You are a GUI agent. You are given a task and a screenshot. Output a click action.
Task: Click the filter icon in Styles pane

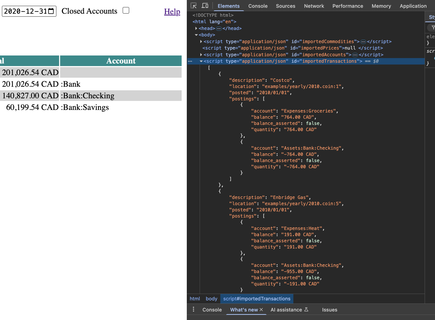click(x=433, y=27)
